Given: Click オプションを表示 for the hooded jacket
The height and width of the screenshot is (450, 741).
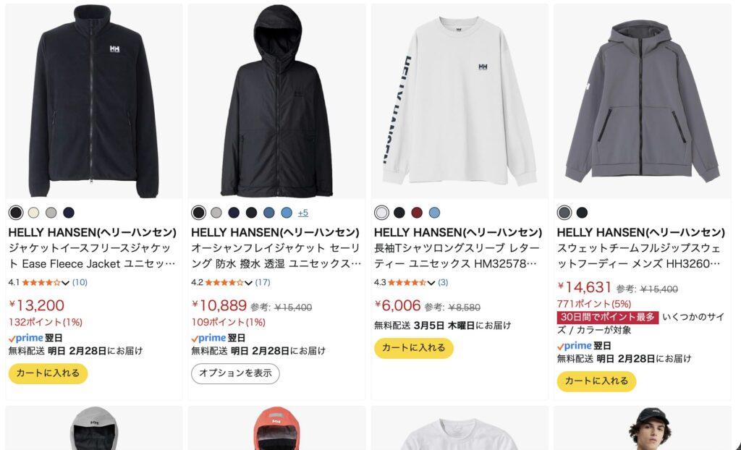Looking at the screenshot, I should coord(235,373).
